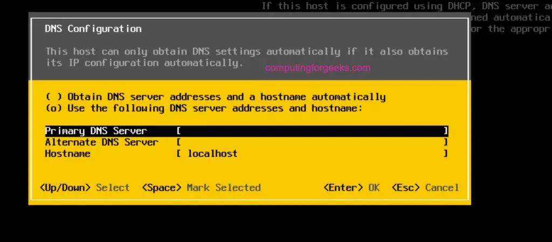Click the 'This host can only obtain DNS settings' text
This screenshot has width=552, height=242.
click(247, 57)
